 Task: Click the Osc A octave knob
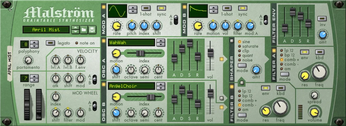point(131,69)
